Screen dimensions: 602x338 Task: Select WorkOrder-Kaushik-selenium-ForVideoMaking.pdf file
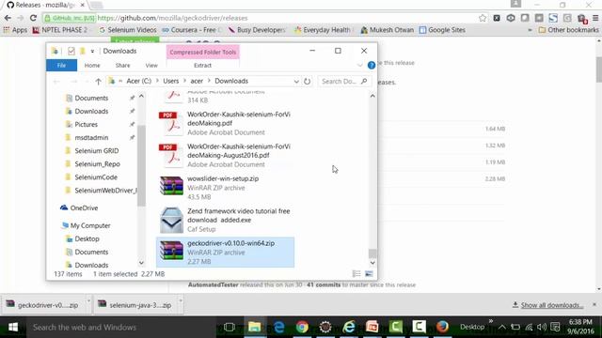[225, 123]
